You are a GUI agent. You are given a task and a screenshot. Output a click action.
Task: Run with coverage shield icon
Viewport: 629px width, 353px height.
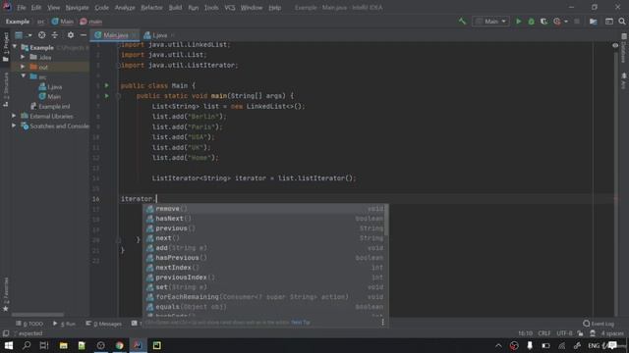coord(543,22)
